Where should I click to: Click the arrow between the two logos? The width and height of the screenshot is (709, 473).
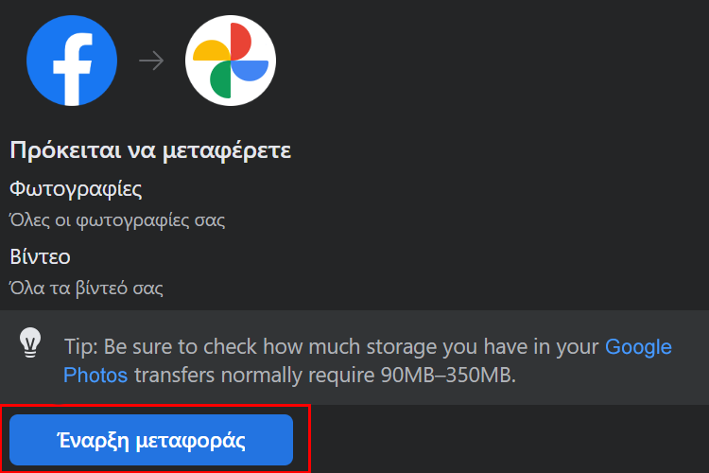coord(151,61)
